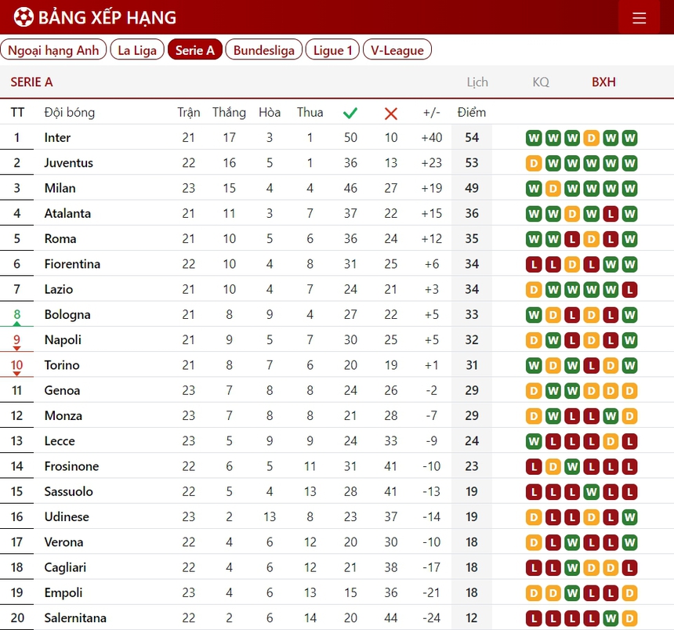Screen dimensions: 674x630
Task: Switch to the V-League tab
Action: (x=397, y=50)
